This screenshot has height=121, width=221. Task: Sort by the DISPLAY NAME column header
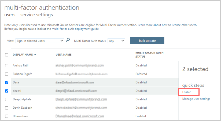[x=23, y=55]
